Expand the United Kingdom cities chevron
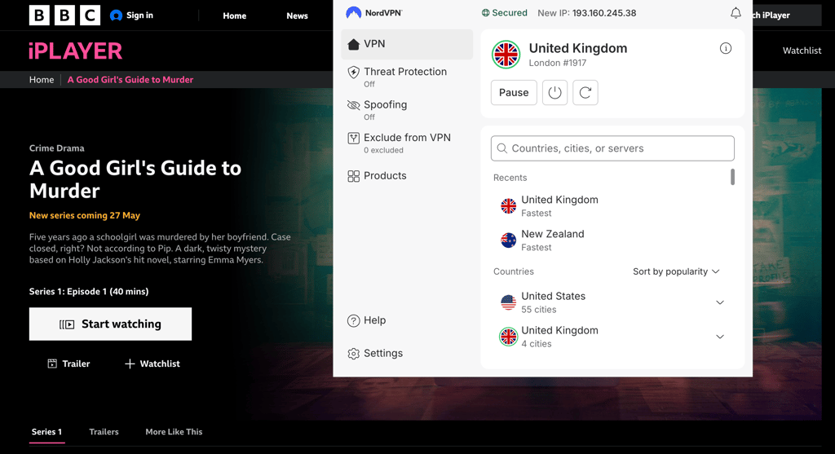835x454 pixels. click(719, 337)
